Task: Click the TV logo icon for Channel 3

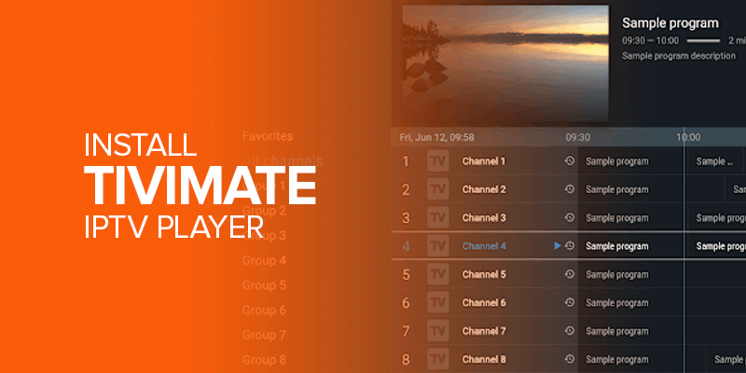Action: pos(437,218)
